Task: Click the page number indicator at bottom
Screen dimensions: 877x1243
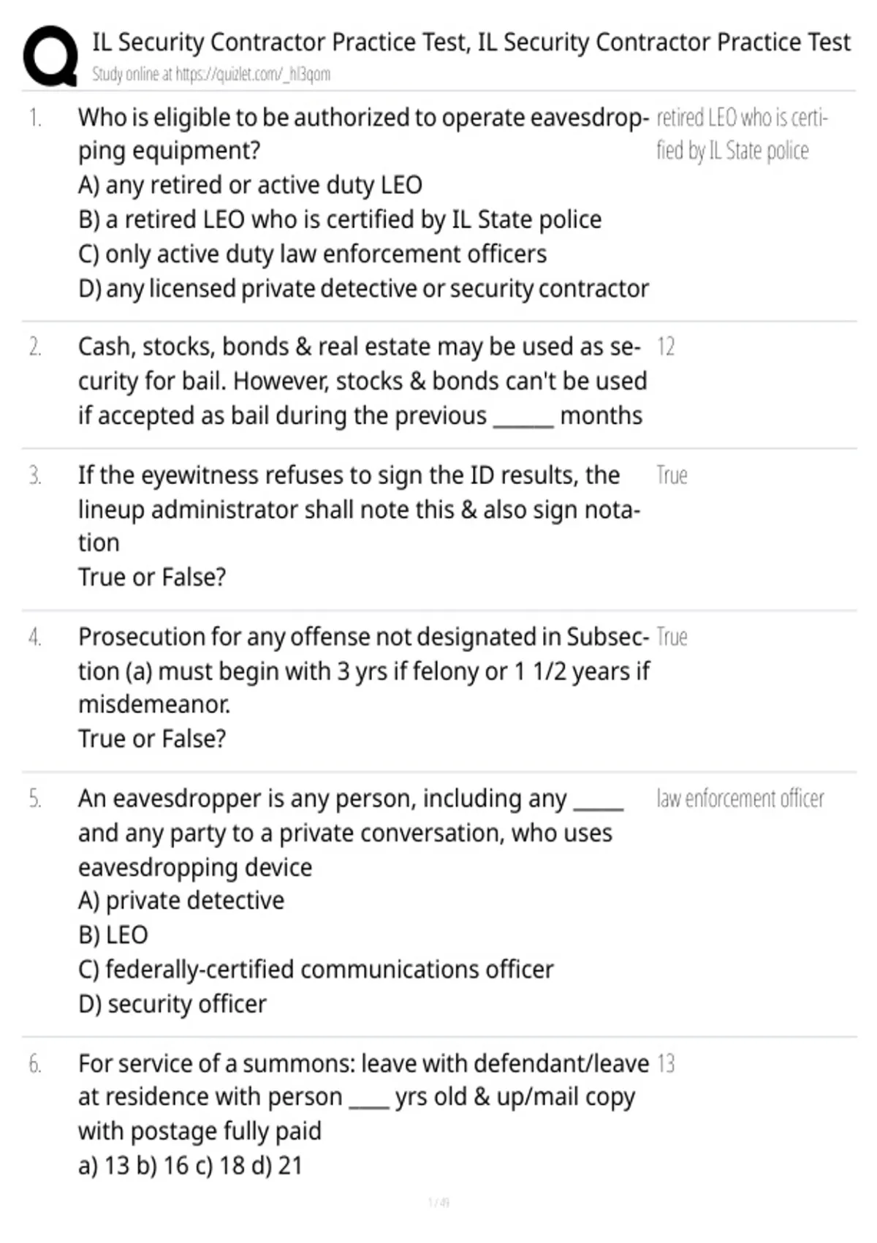Action: tap(438, 1202)
